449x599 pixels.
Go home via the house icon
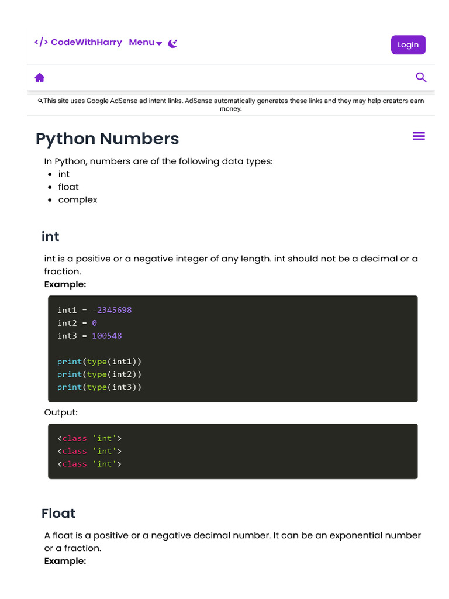[40, 78]
